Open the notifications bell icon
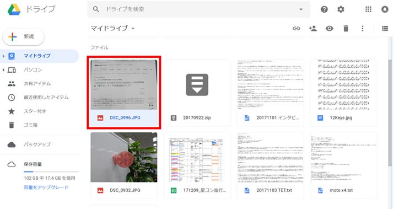 pyautogui.click(x=385, y=9)
